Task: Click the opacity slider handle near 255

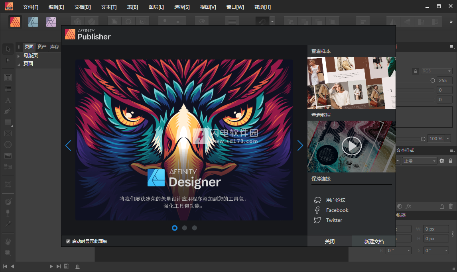Action: [433, 80]
